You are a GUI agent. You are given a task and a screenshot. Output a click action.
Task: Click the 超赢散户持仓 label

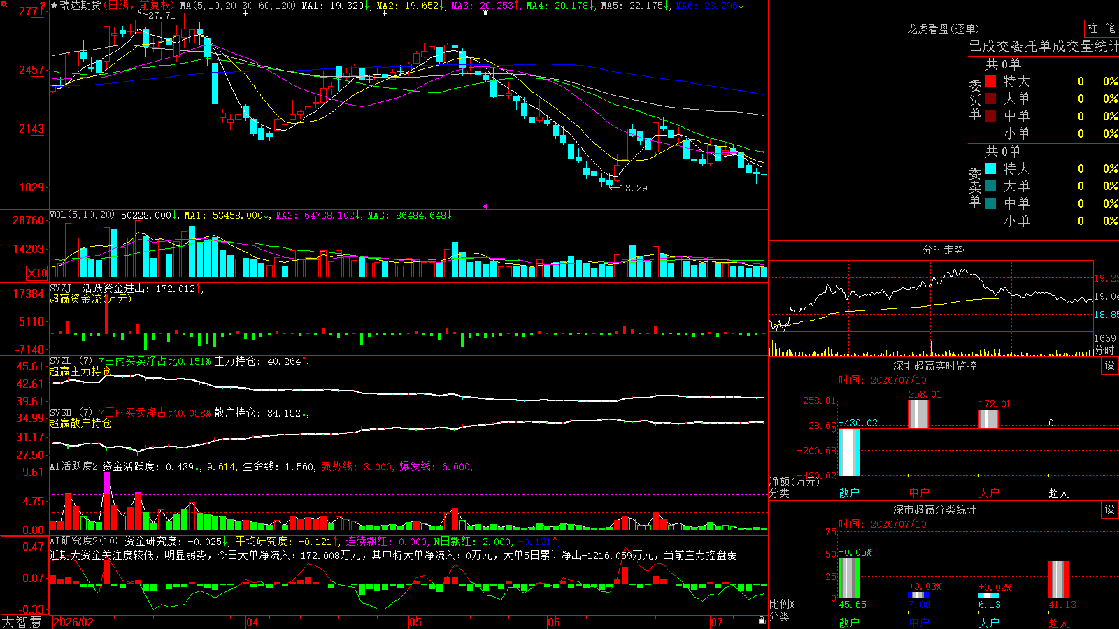coord(80,423)
